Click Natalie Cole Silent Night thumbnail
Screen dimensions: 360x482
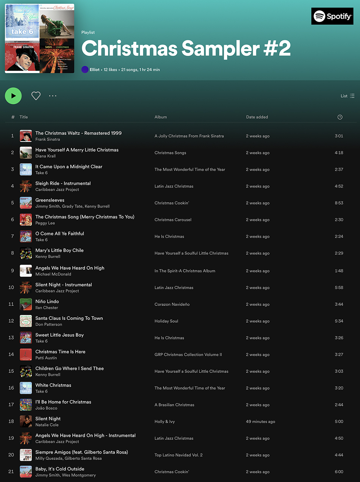tap(26, 421)
